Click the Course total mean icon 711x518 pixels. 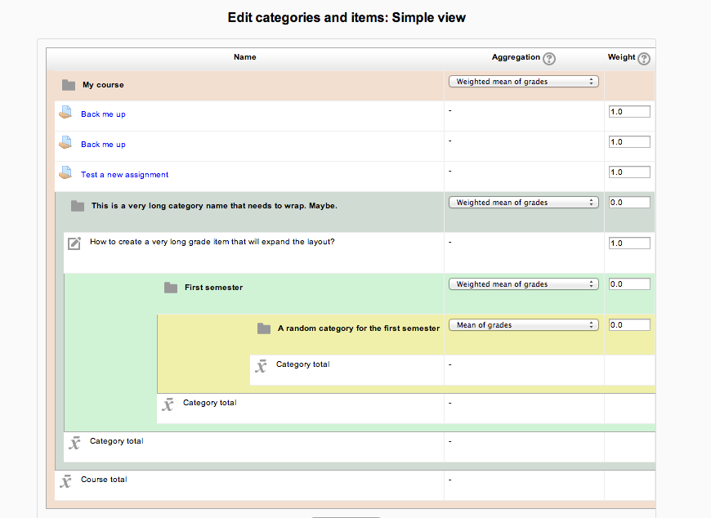tap(65, 481)
